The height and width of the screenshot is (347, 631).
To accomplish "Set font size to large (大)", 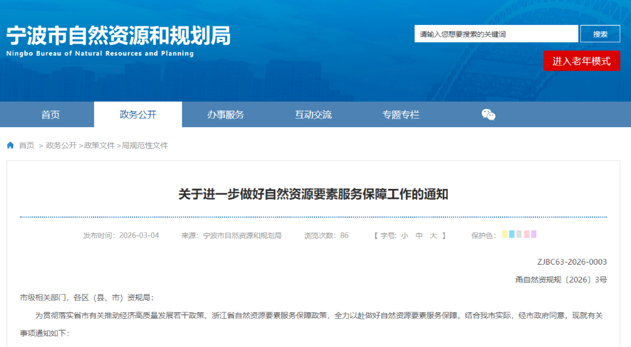I will [433, 236].
